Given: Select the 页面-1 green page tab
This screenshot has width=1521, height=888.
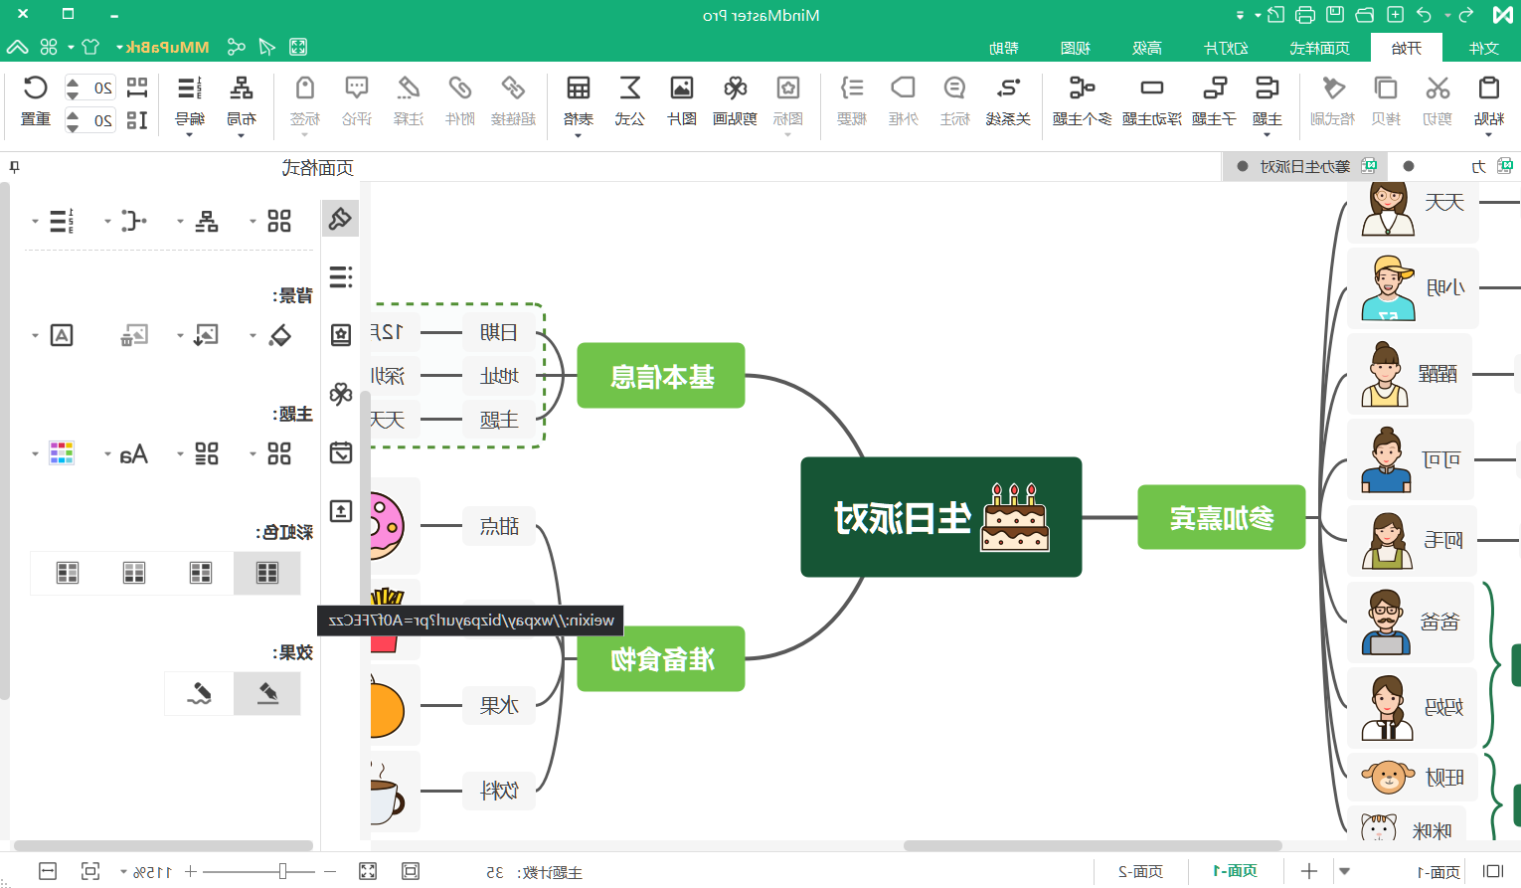Looking at the screenshot, I should (x=1235, y=871).
